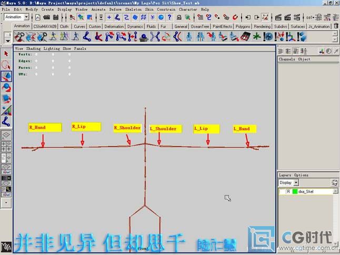Viewport: 340px width, 255px height.
Task: Select by component type mode icon
Action: (89, 17)
